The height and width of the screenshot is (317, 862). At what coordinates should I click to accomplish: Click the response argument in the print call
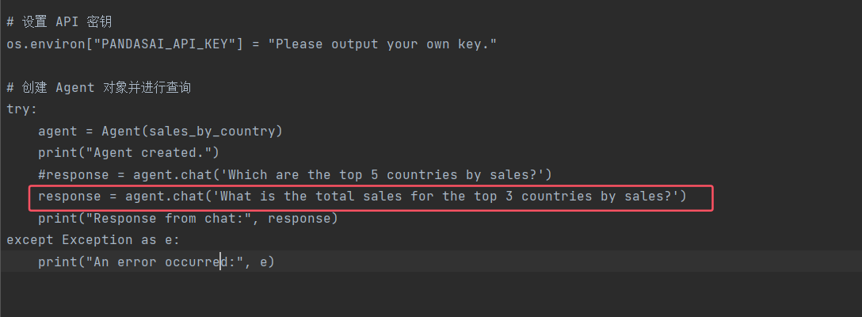click(303, 218)
